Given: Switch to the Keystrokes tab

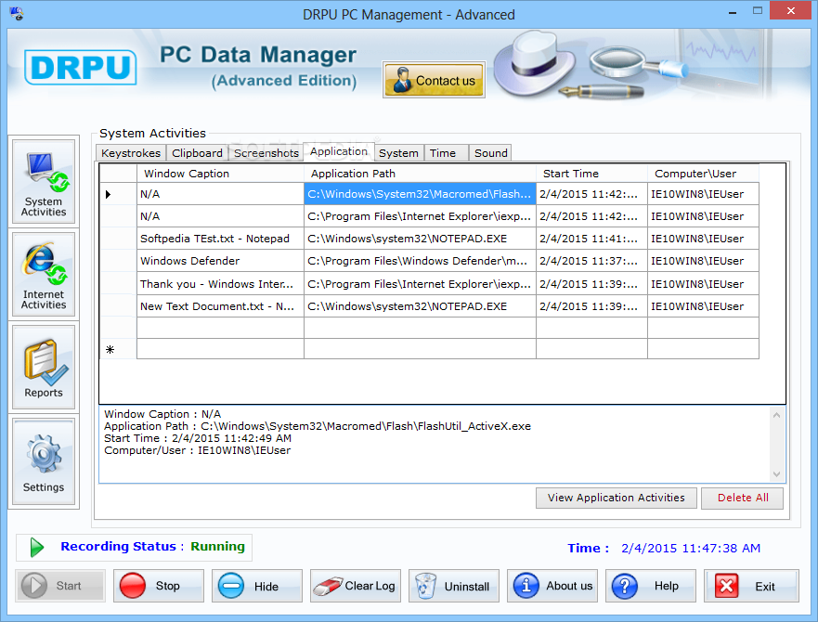Looking at the screenshot, I should (x=131, y=153).
